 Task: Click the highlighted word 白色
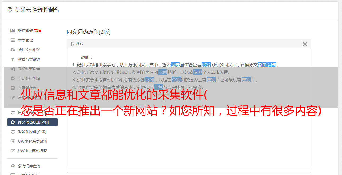pyautogui.click(x=158, y=87)
